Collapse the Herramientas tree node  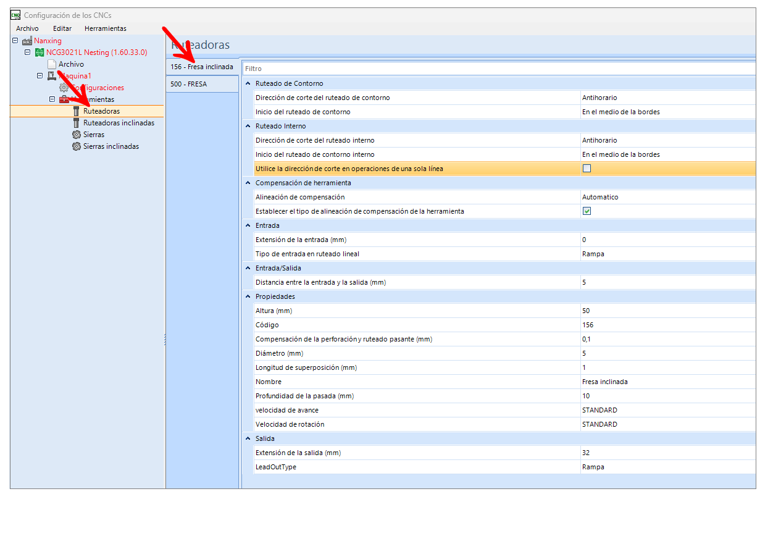(52, 99)
